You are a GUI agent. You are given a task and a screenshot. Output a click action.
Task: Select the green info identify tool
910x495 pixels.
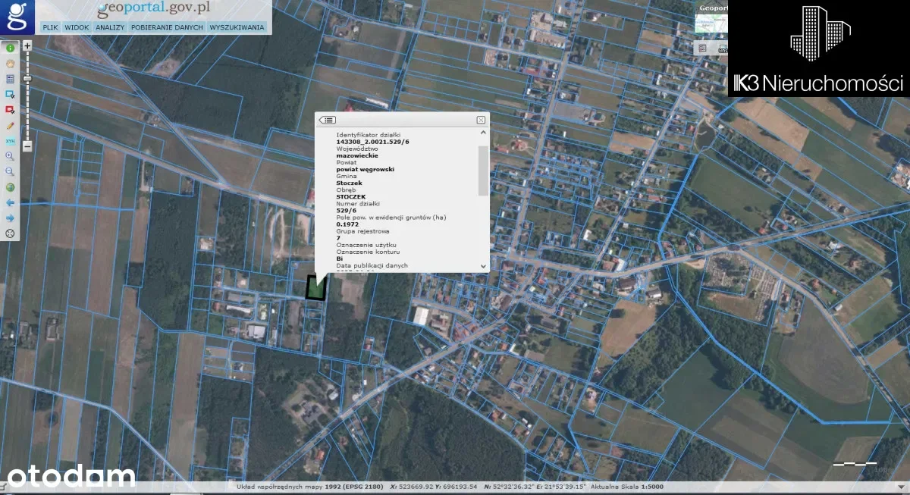pos(11,48)
